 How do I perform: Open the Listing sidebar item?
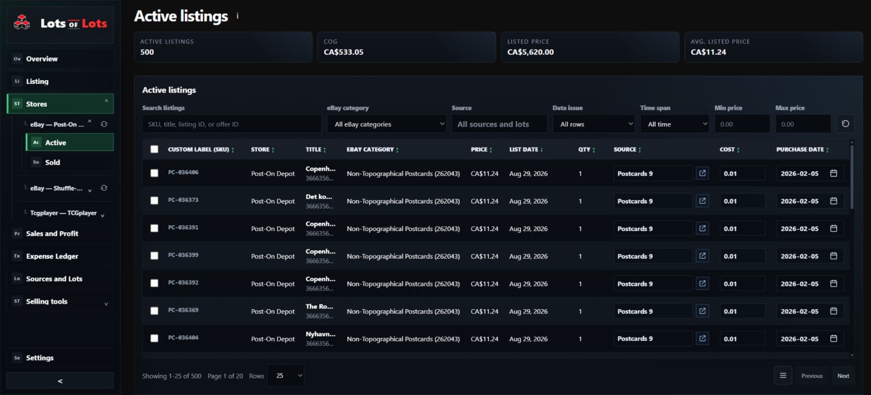pos(60,81)
